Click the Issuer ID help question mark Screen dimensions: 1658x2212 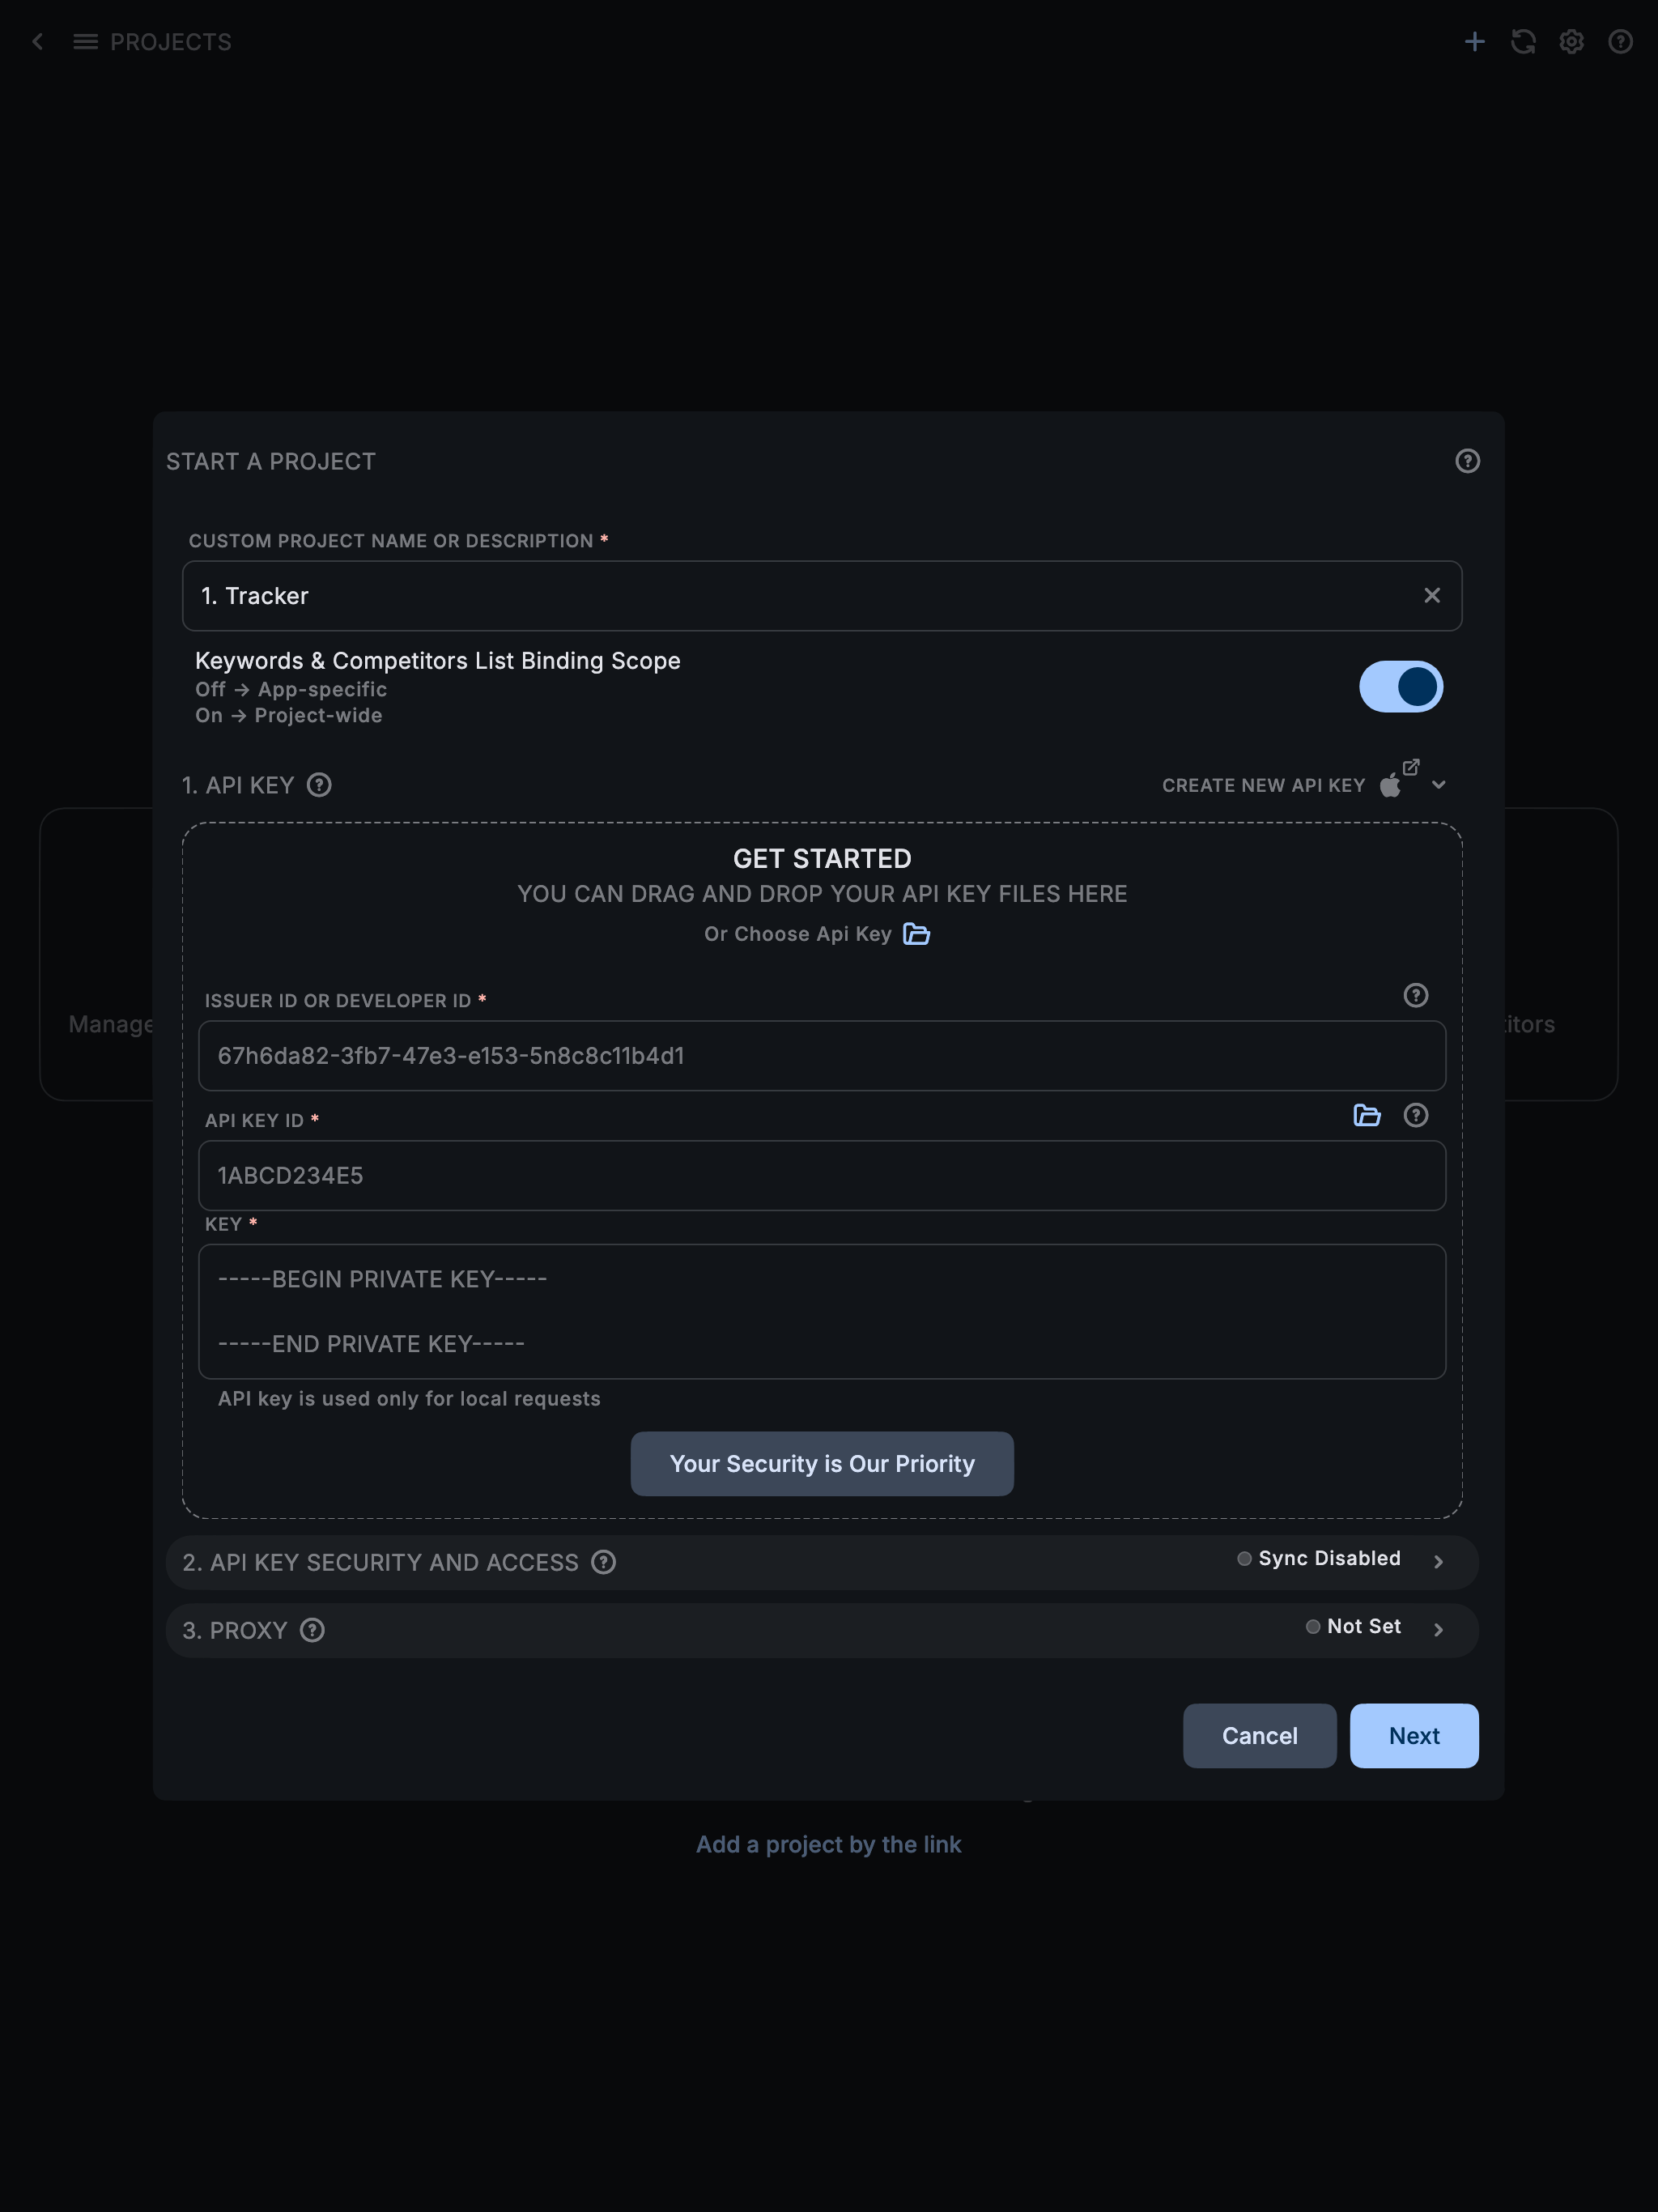pos(1415,996)
